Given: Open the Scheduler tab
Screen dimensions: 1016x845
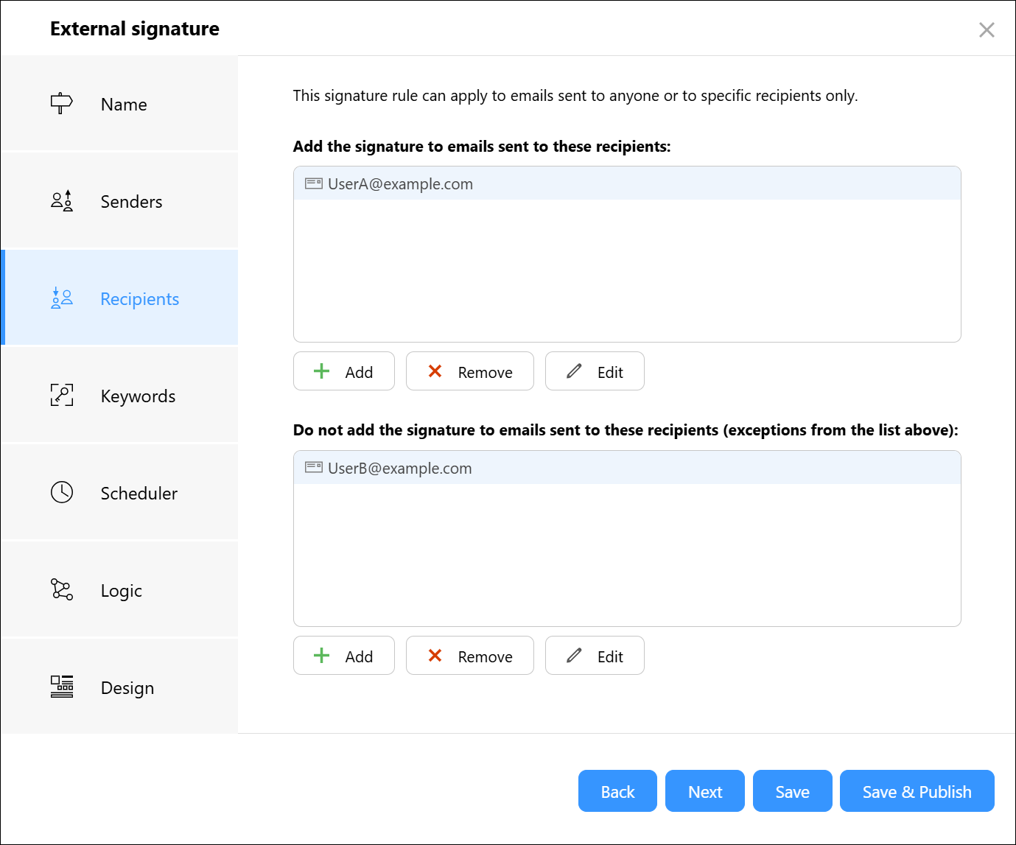Looking at the screenshot, I should 119,493.
